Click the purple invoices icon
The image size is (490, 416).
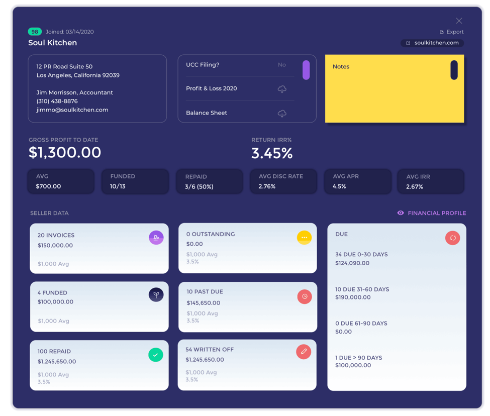pos(156,237)
